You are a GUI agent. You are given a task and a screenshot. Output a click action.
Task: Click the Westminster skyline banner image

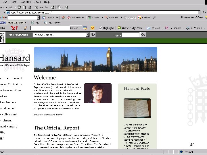pyautogui.click(x=95, y=59)
